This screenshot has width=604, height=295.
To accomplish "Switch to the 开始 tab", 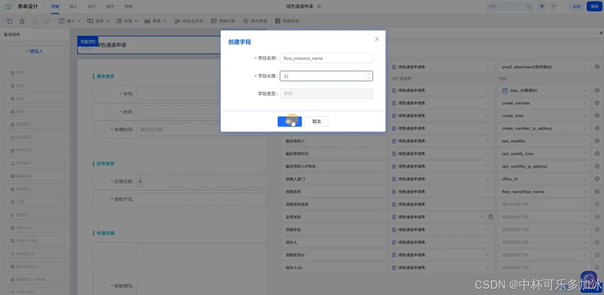I will point(55,6).
